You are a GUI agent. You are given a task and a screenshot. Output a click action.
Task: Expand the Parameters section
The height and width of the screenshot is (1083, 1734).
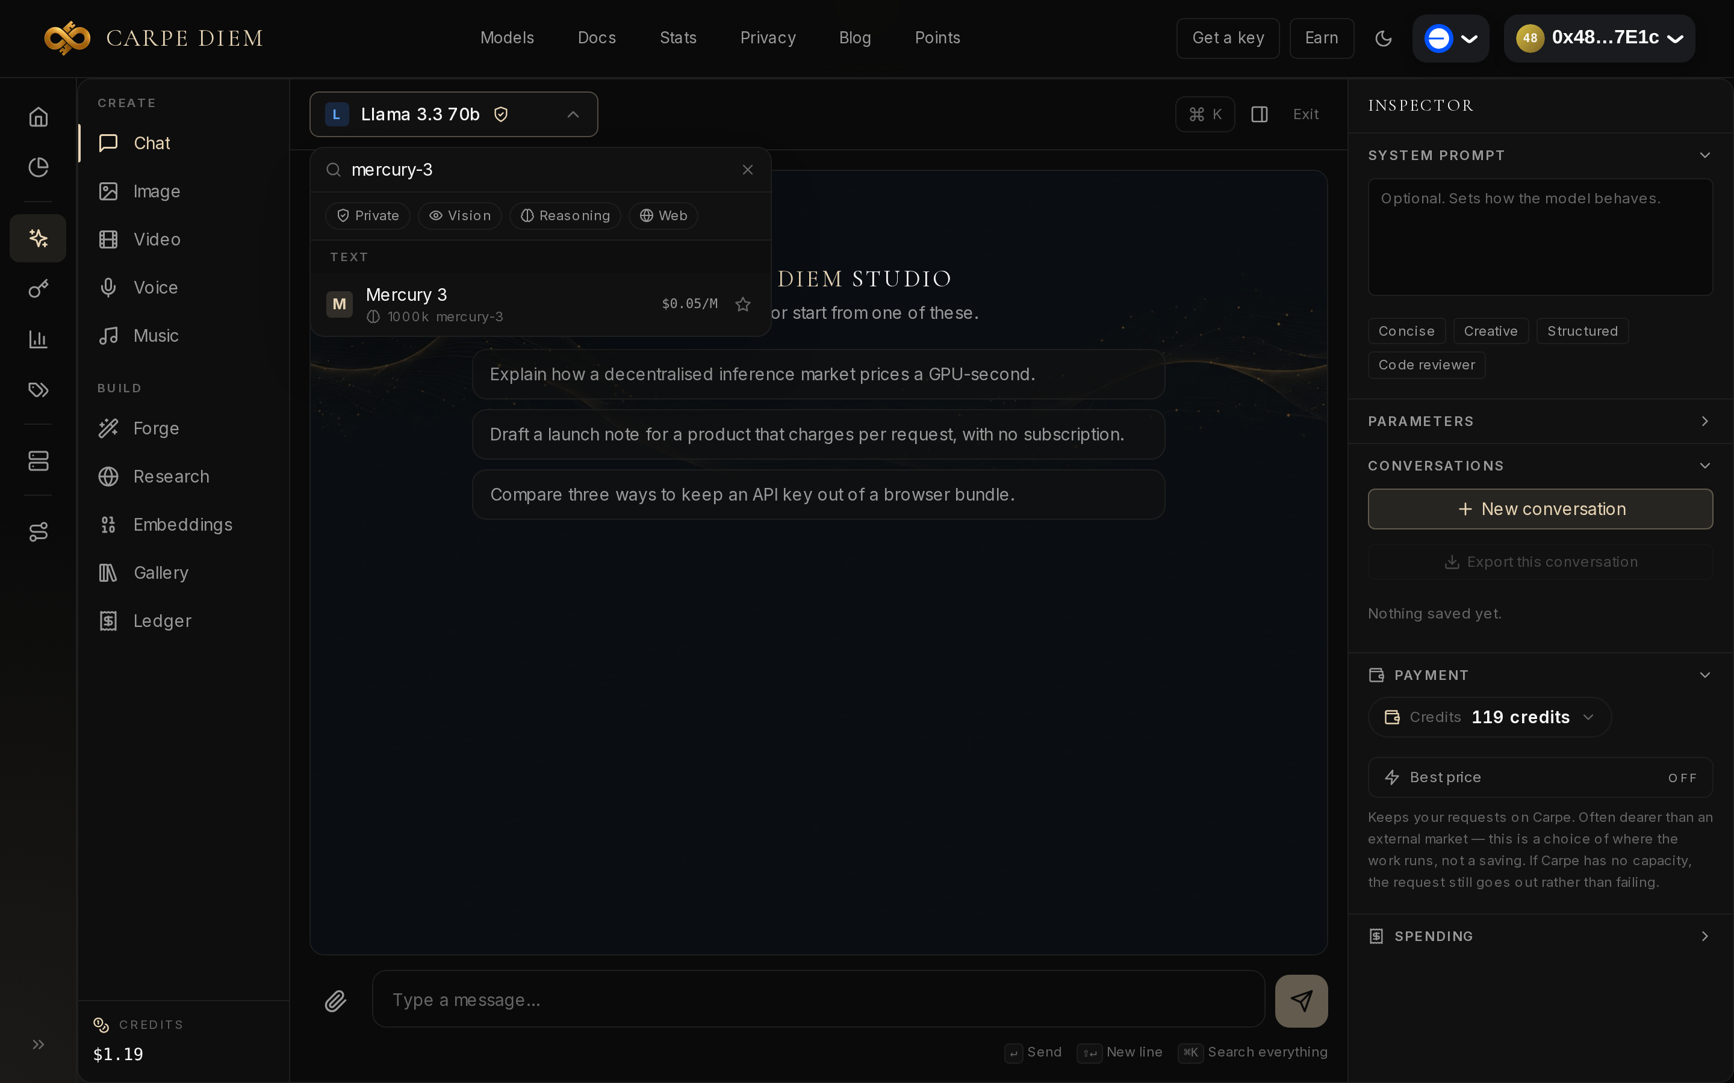coord(1540,421)
